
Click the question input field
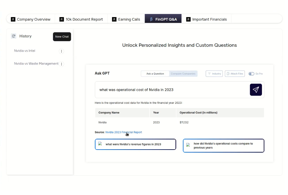(172, 90)
